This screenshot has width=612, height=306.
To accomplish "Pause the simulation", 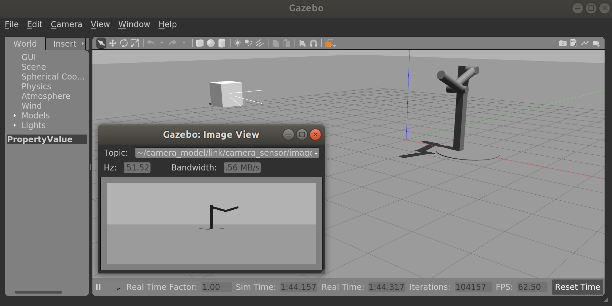I will (98, 287).
